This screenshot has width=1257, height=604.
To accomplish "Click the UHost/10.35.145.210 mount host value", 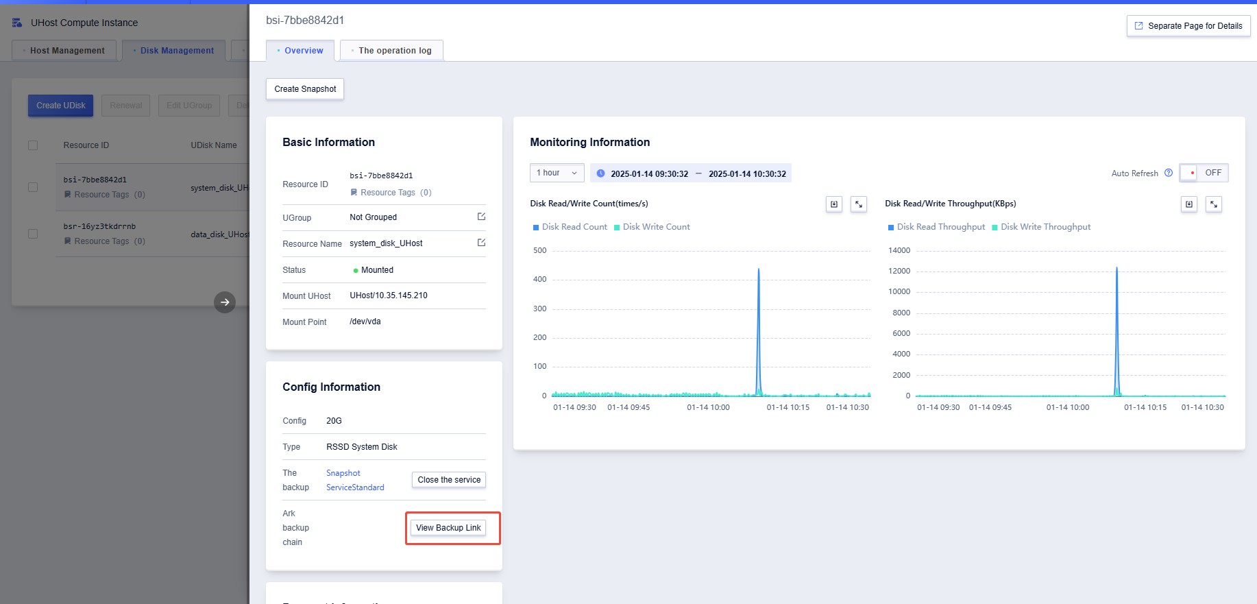I will (x=389, y=295).
